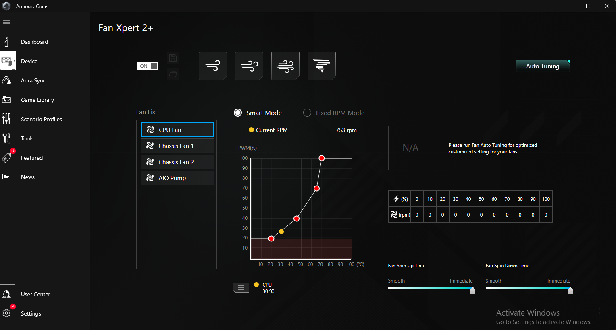This screenshot has width=616, height=330.
Task: Click the Current RPM legend label
Action: pyautogui.click(x=272, y=130)
